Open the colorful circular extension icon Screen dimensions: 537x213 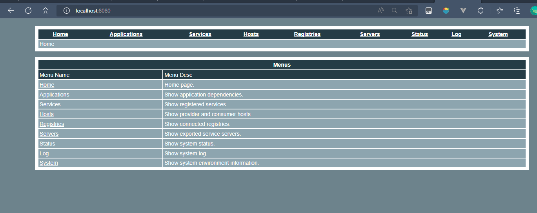tap(446, 11)
